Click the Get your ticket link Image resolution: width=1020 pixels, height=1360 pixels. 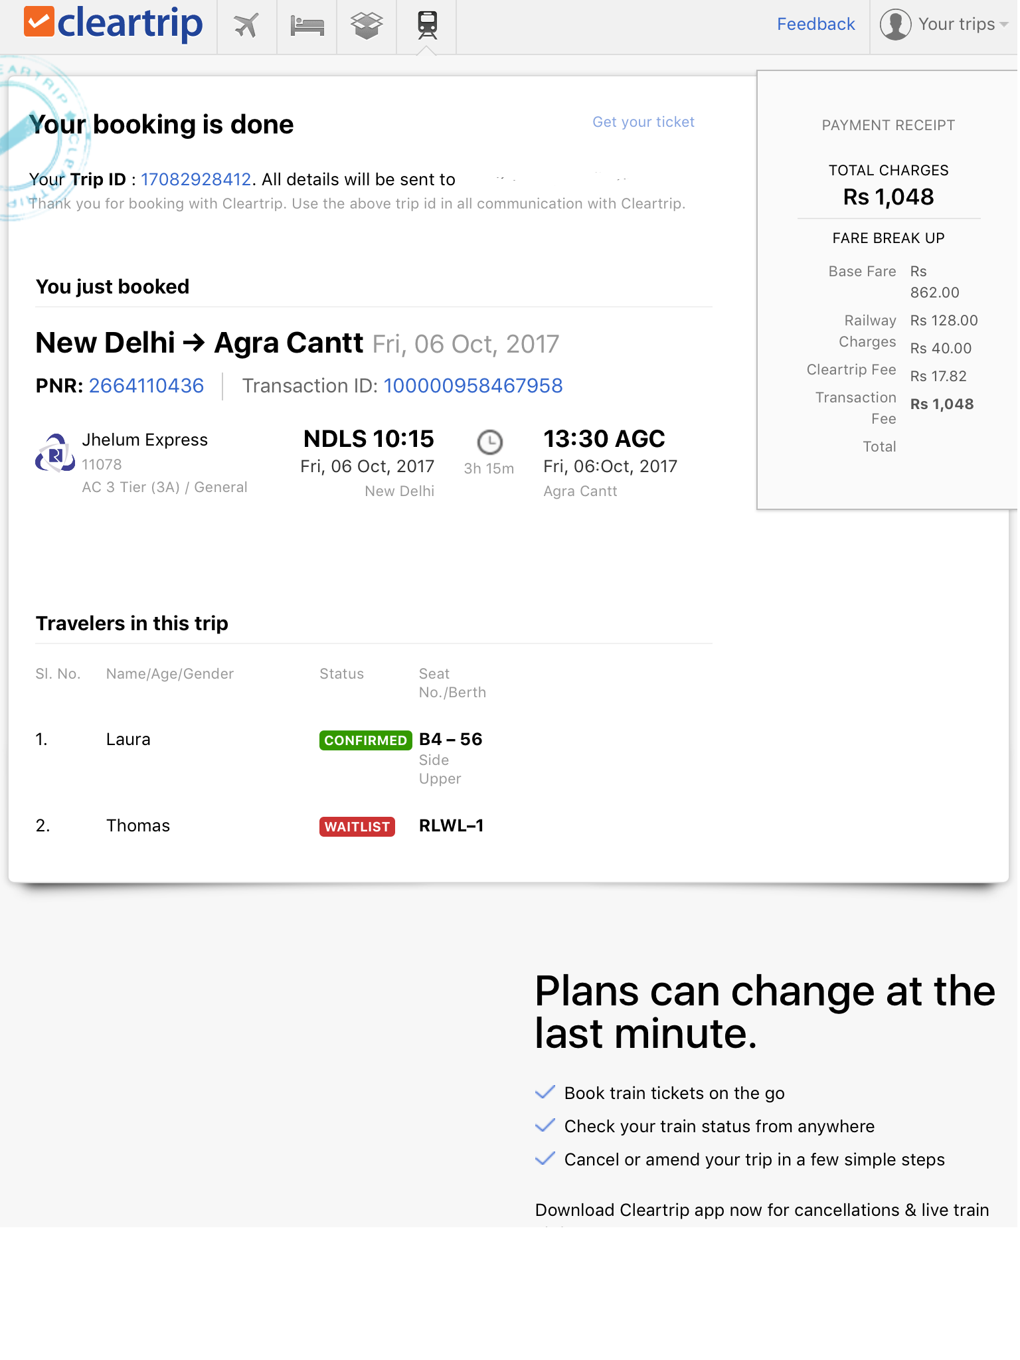(x=643, y=122)
